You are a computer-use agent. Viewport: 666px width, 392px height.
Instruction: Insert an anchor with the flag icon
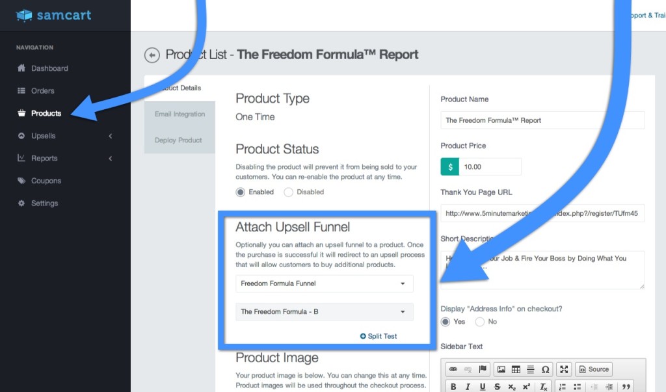pos(483,369)
